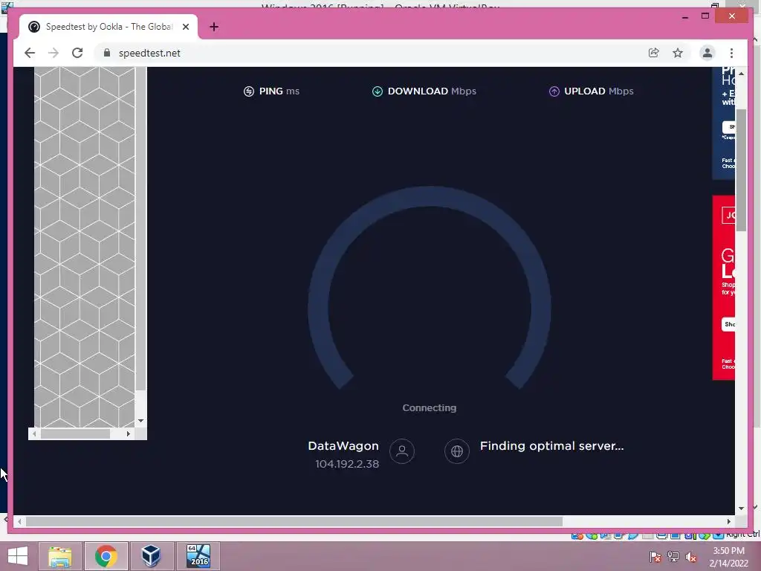Click the page scroll-down arrow
The image size is (761, 571).
pos(741,509)
